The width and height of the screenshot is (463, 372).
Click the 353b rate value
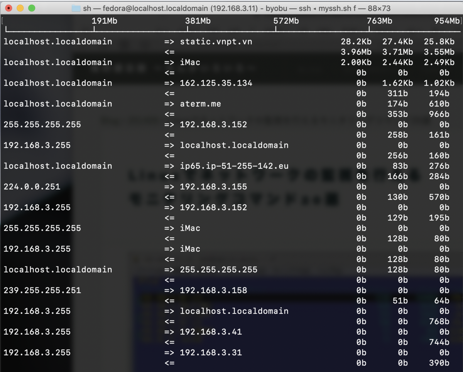(397, 114)
